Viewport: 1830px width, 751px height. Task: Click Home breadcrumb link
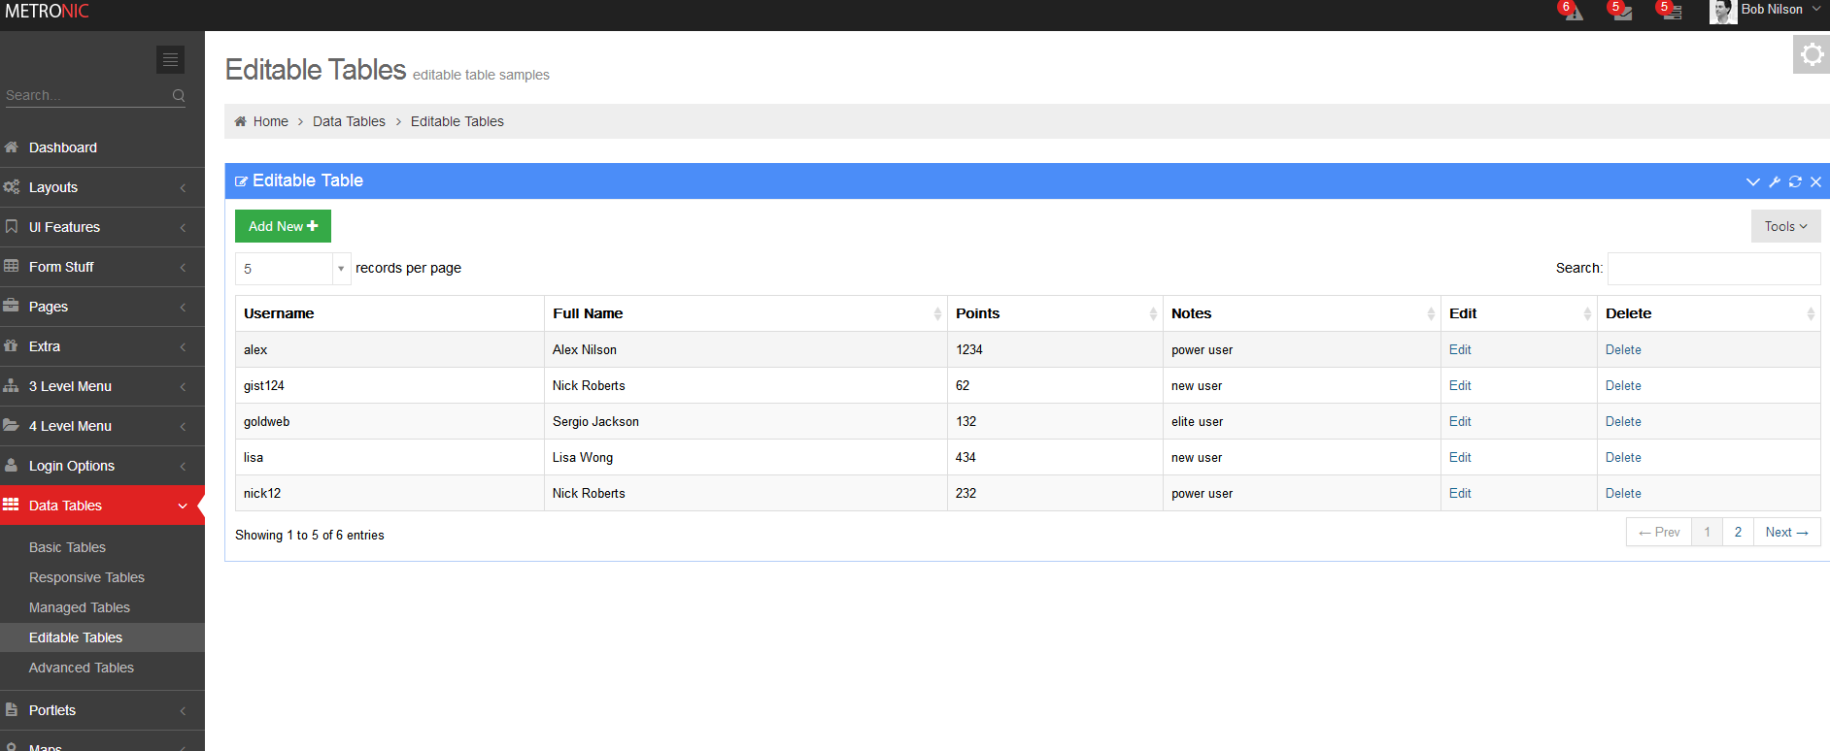(x=270, y=121)
